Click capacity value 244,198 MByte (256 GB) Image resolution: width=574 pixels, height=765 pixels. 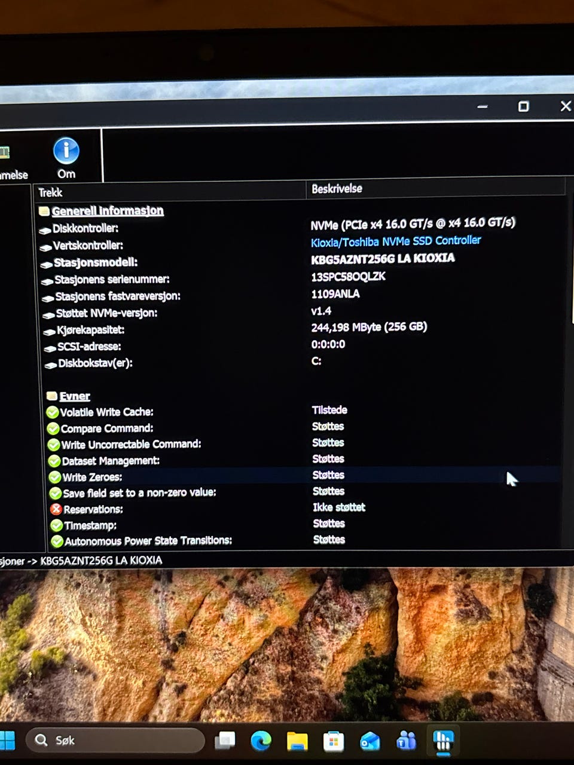click(x=369, y=328)
